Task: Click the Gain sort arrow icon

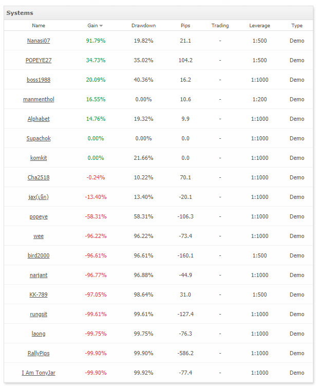Action: tap(101, 26)
